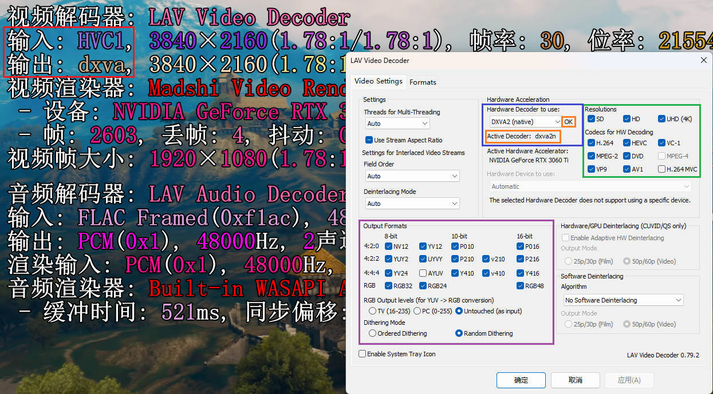The width and height of the screenshot is (713, 394).
Task: Uncheck MPEG-2 hardware decoding
Action: 592,156
